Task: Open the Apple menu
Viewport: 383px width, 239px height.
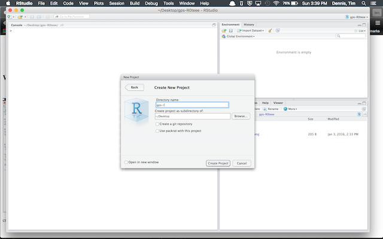Action: pyautogui.click(x=8, y=3)
